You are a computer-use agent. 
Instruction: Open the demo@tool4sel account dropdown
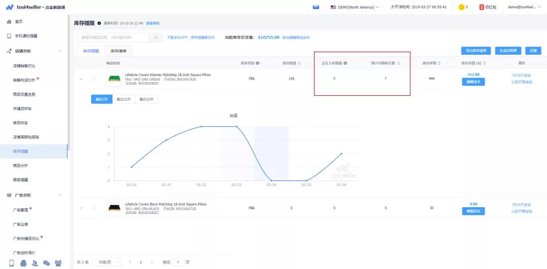525,7
